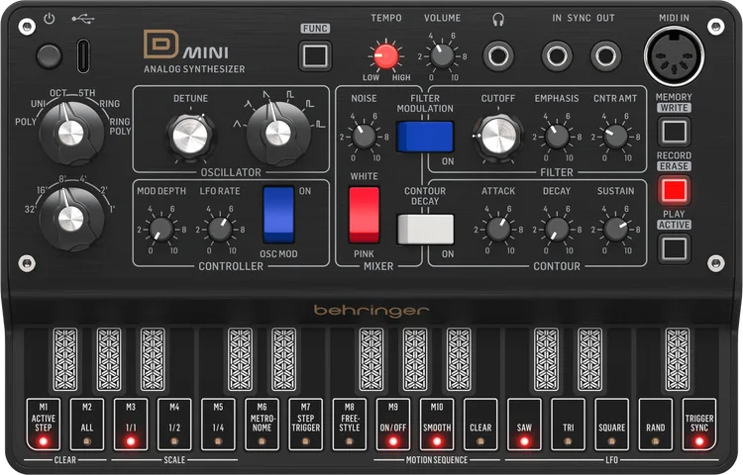Adjust the NOISE level knob
The image size is (743, 475).
364,137
